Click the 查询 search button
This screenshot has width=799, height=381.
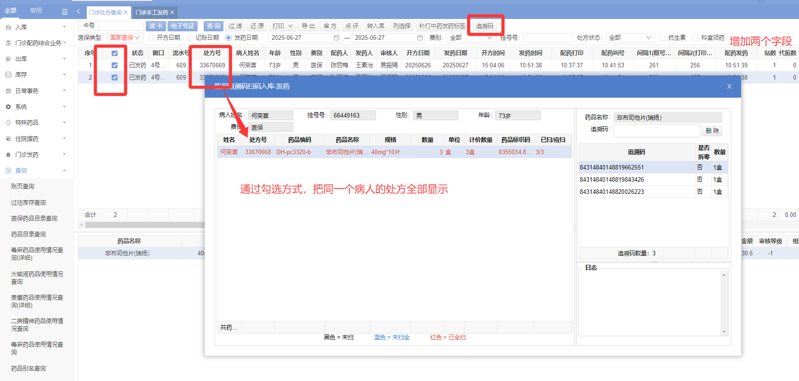(x=214, y=26)
